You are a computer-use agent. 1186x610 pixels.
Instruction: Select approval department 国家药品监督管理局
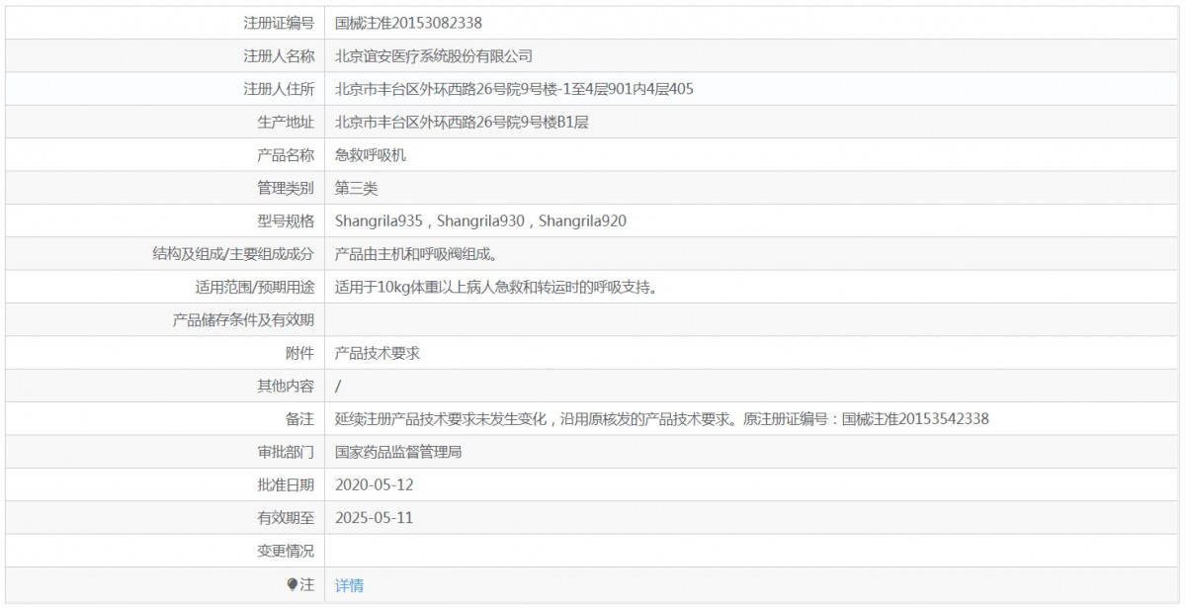pyautogui.click(x=399, y=453)
